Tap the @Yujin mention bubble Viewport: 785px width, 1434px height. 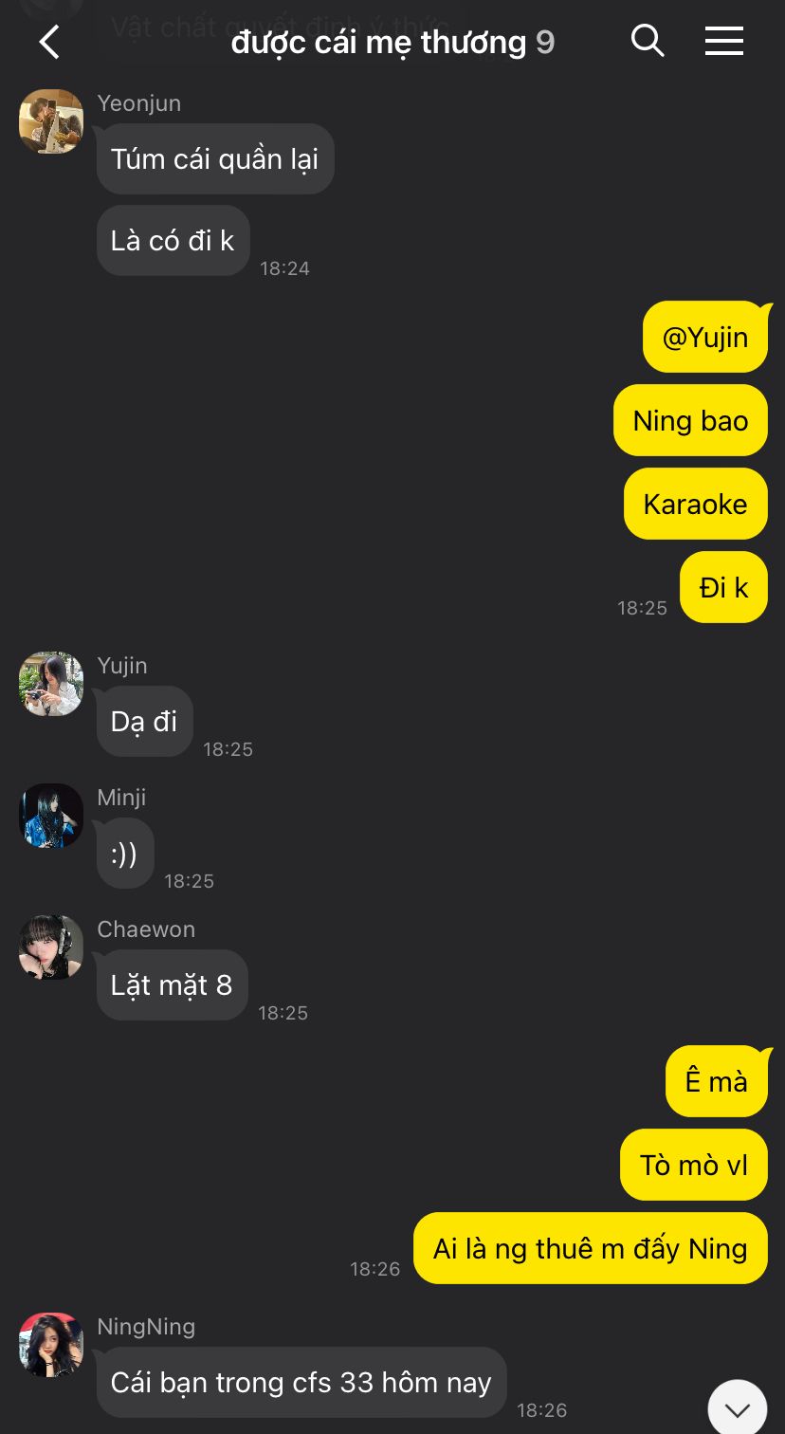[705, 337]
